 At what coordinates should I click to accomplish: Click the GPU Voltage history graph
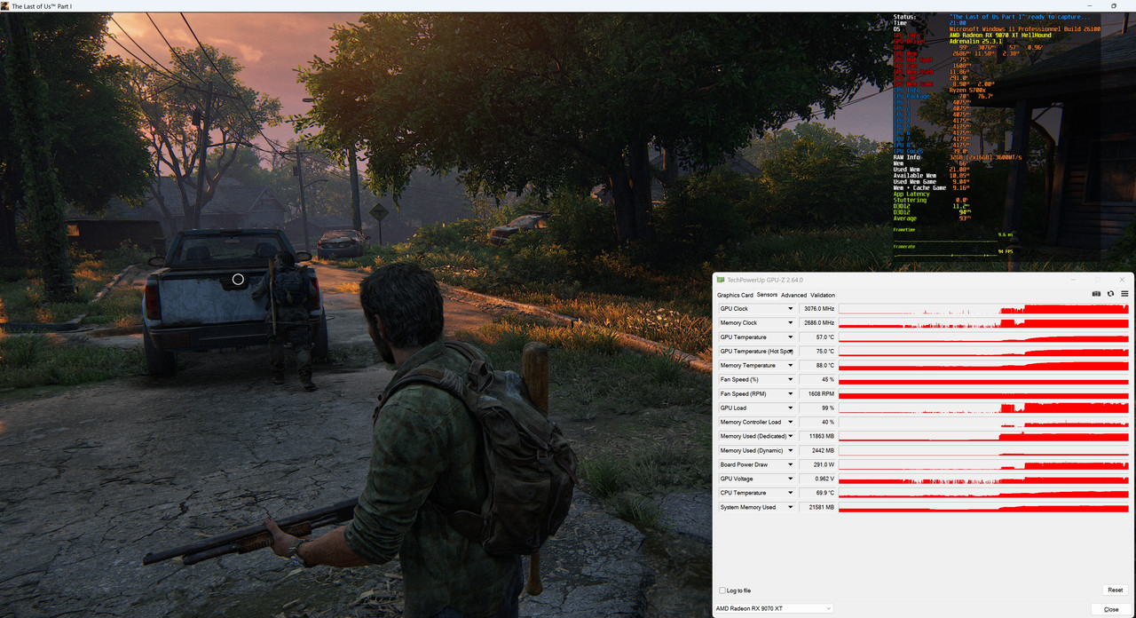[983, 479]
